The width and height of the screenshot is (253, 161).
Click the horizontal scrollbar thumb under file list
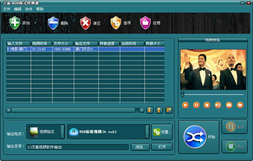click(x=73, y=110)
